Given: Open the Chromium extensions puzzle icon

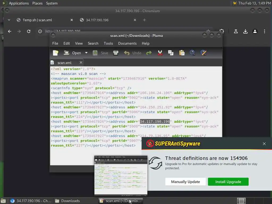Looking at the screenshot, I should pos(222,31).
